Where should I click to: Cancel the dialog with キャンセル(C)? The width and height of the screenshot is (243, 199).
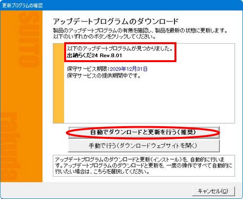[213, 191]
